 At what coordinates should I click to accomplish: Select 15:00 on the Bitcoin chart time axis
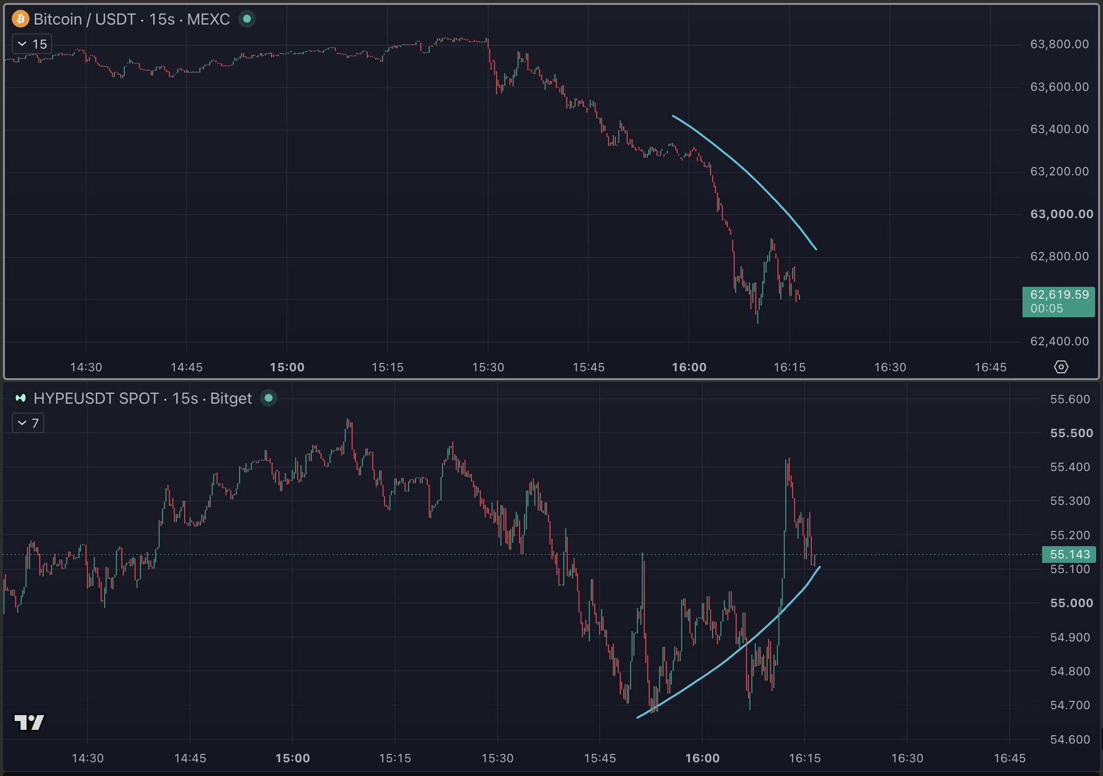pyautogui.click(x=287, y=367)
